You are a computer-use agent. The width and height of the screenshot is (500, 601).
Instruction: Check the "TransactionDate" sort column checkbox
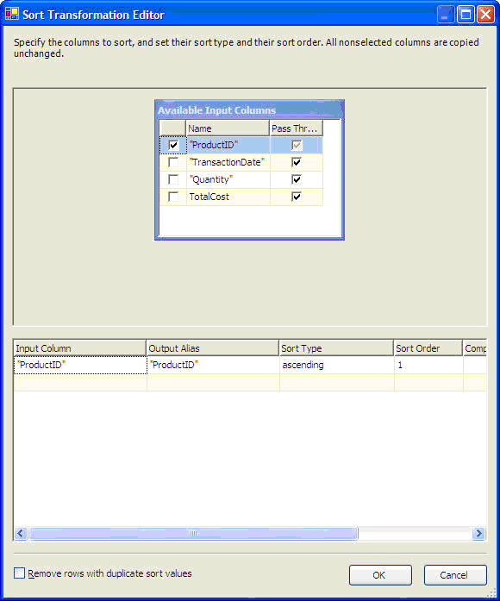[173, 162]
